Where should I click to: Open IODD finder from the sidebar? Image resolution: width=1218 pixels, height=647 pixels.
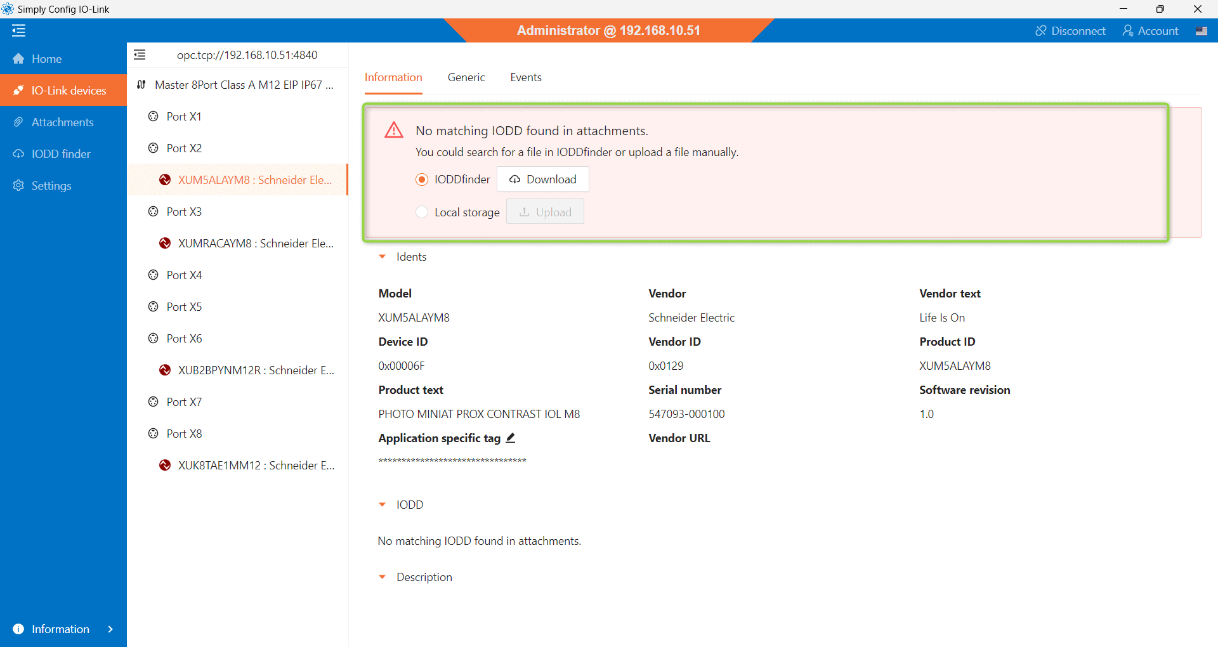coord(61,154)
